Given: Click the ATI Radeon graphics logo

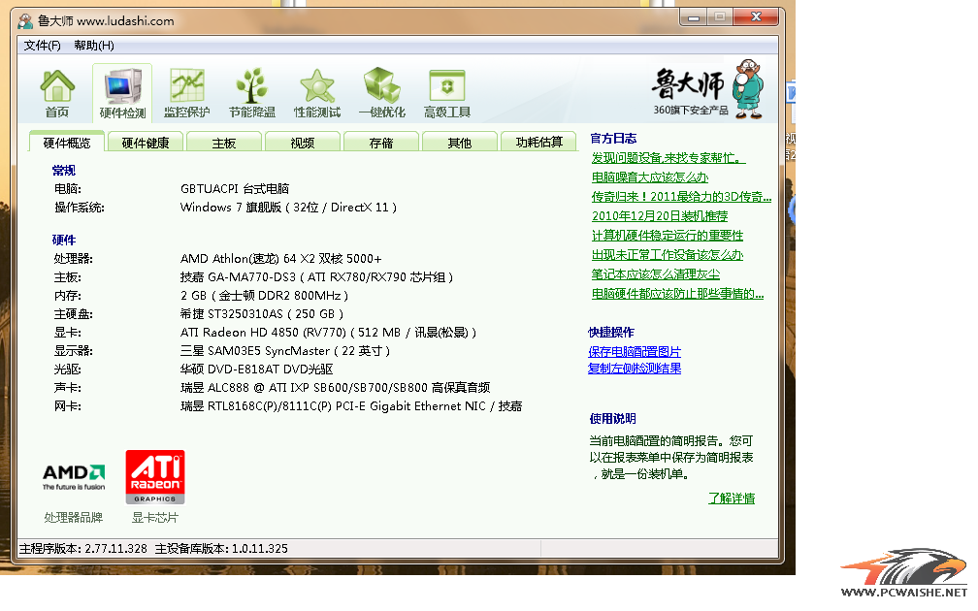Looking at the screenshot, I should [x=155, y=477].
